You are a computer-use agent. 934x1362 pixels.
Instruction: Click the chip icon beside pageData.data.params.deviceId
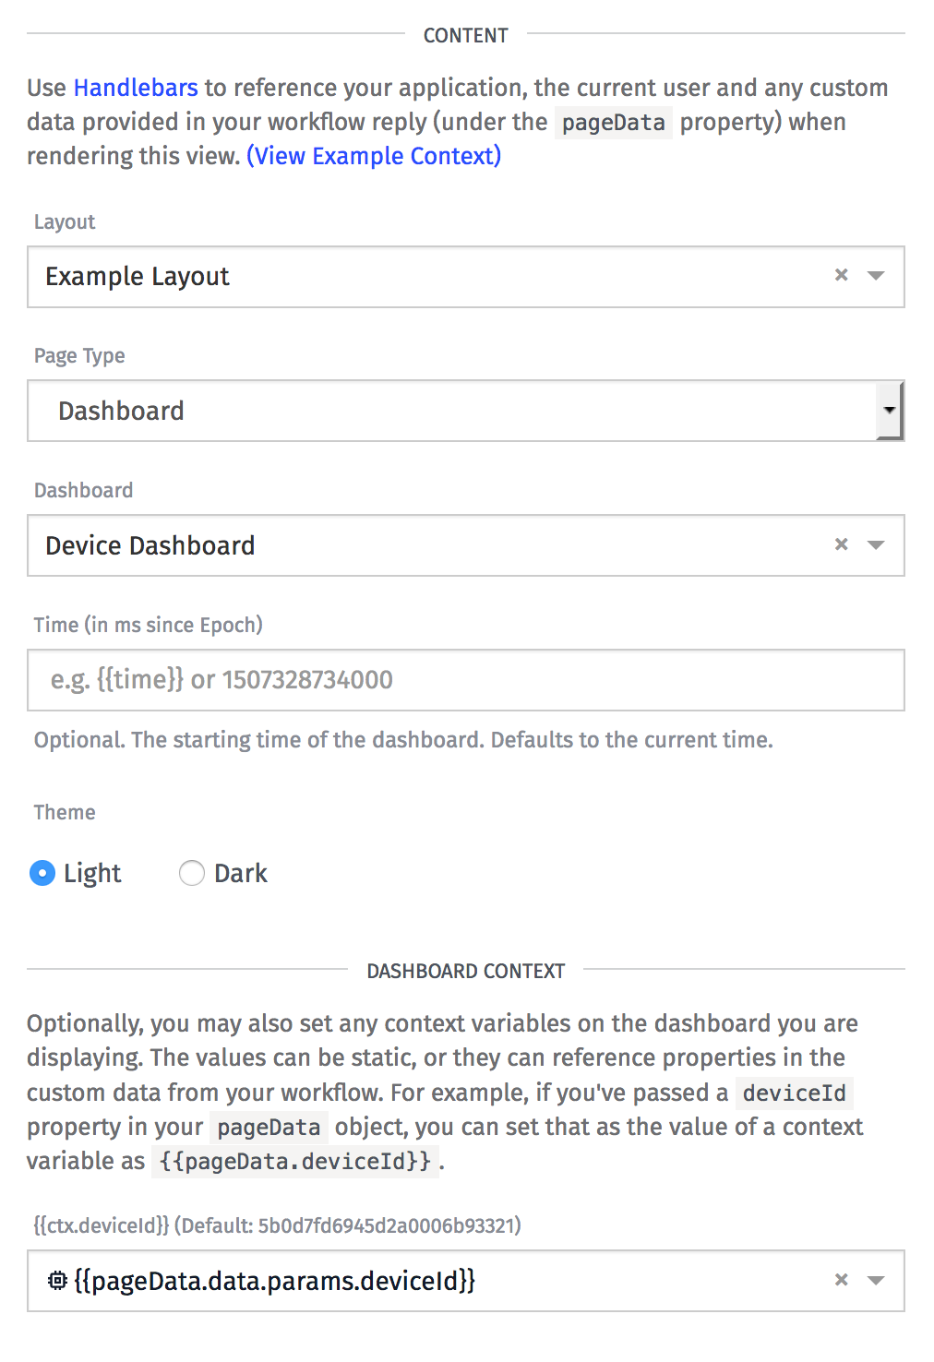click(57, 1280)
